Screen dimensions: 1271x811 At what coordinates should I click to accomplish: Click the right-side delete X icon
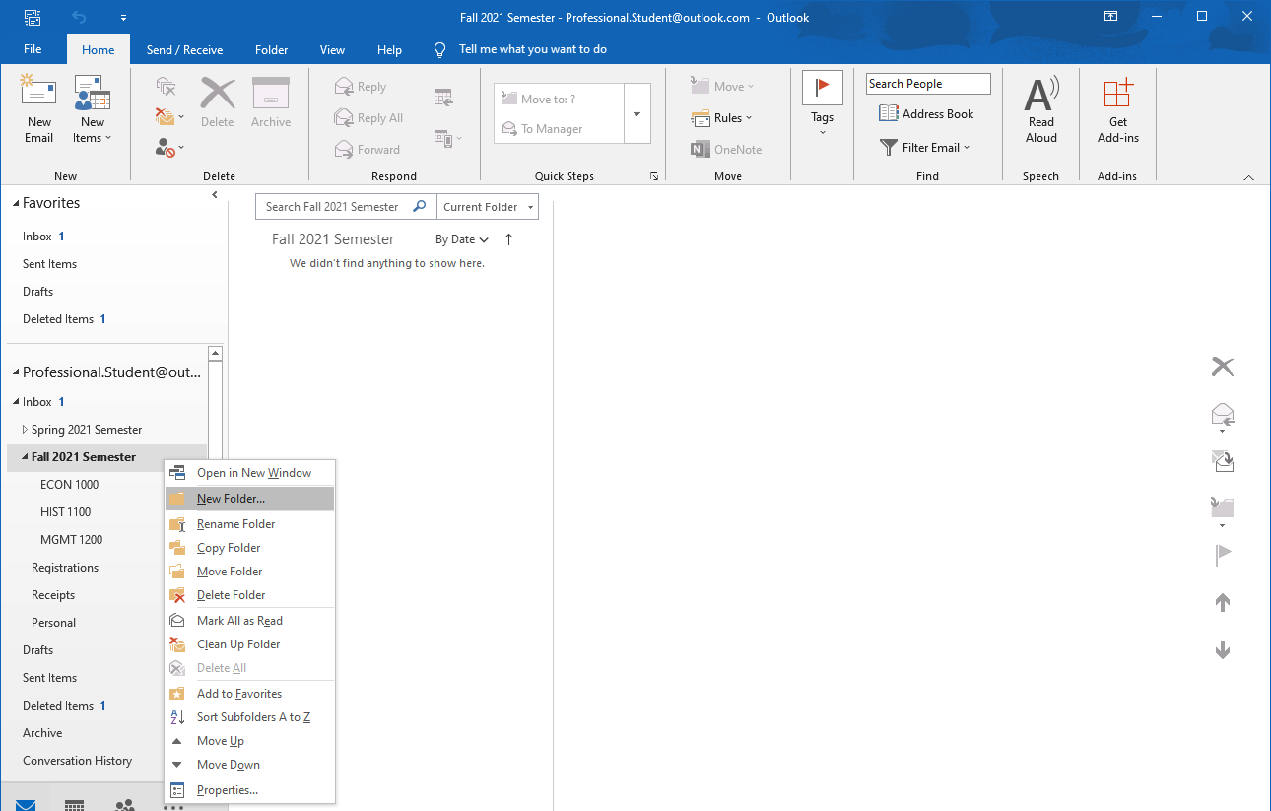coord(1223,367)
